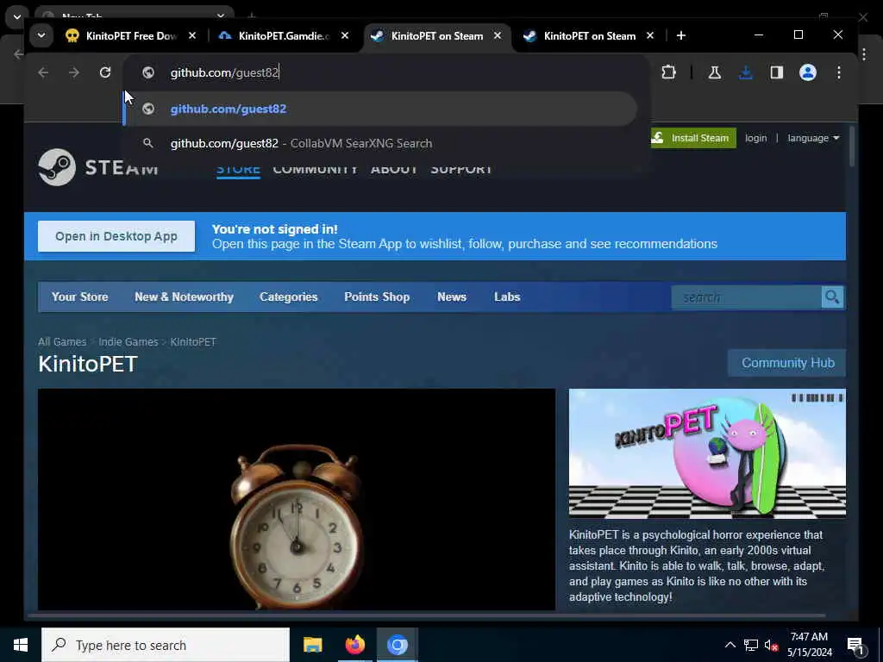Click the muted volume tray icon
Viewport: 883px width, 662px height.
click(x=771, y=645)
